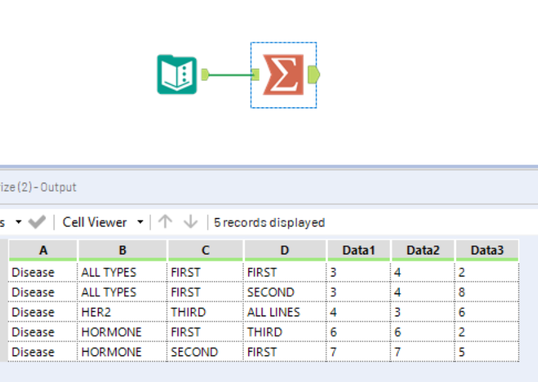Select the Summarize tool on the canvas

(x=283, y=74)
